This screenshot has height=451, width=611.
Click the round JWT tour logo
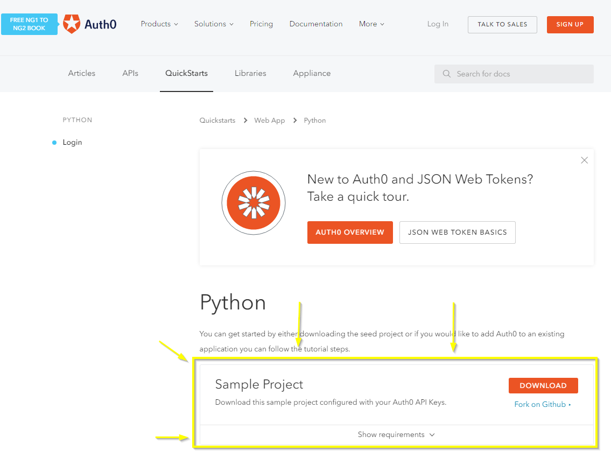point(254,203)
